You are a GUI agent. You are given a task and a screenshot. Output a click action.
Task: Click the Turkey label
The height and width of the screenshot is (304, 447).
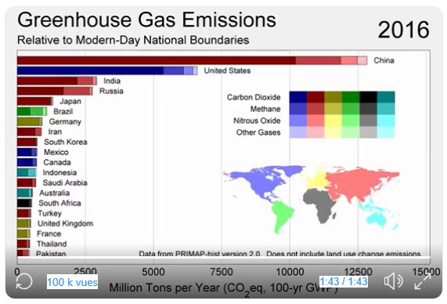point(49,213)
